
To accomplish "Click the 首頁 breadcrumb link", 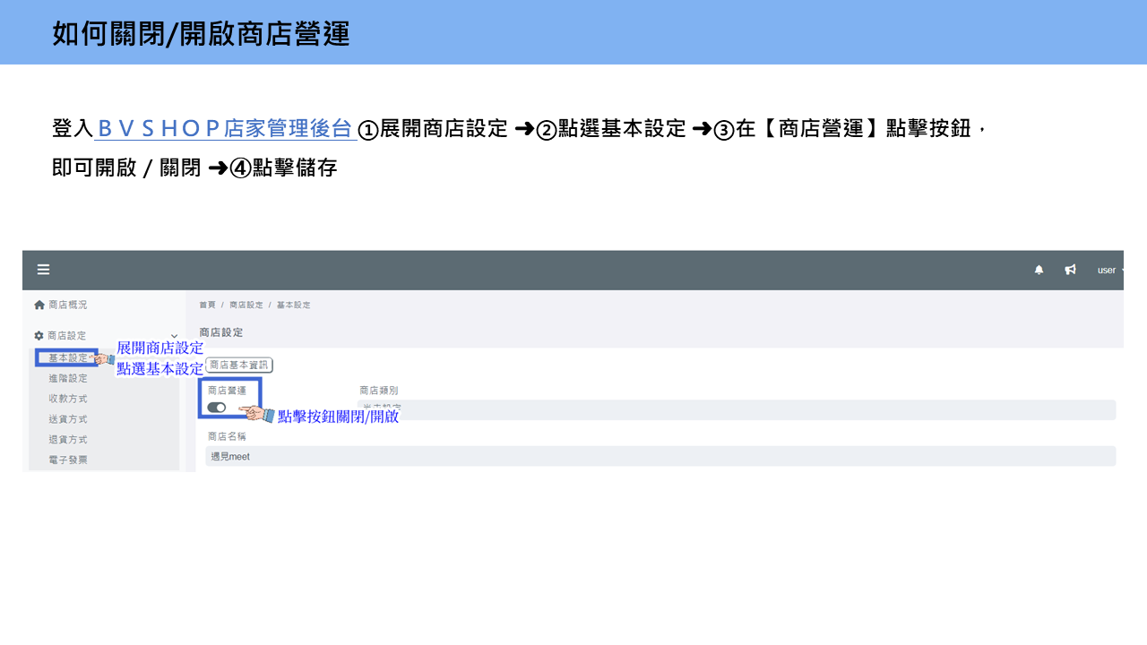I will (x=207, y=305).
